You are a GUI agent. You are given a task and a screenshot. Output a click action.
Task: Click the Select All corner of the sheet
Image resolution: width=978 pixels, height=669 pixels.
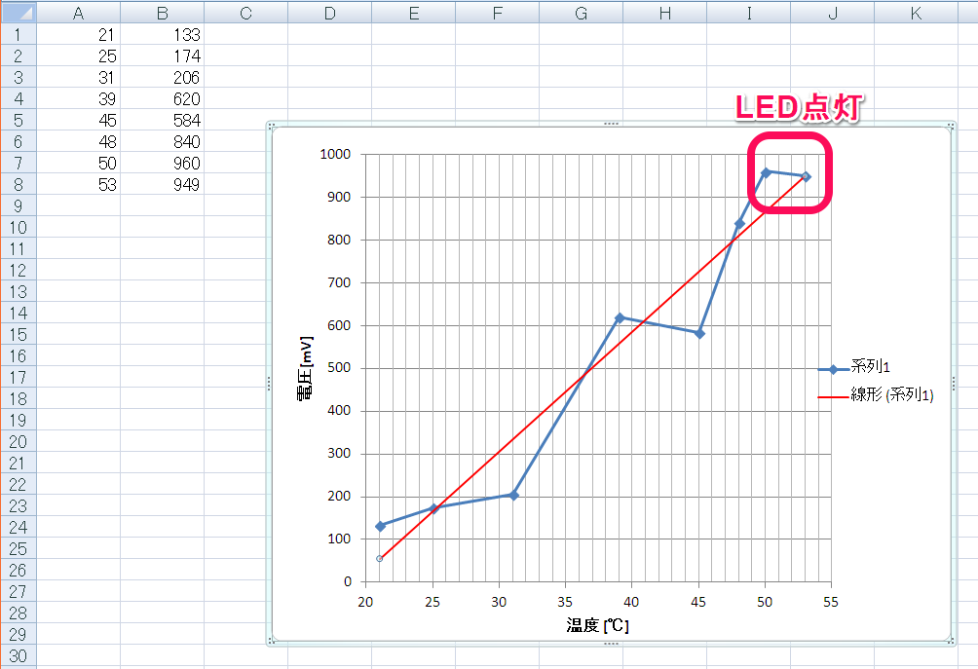(18, 12)
